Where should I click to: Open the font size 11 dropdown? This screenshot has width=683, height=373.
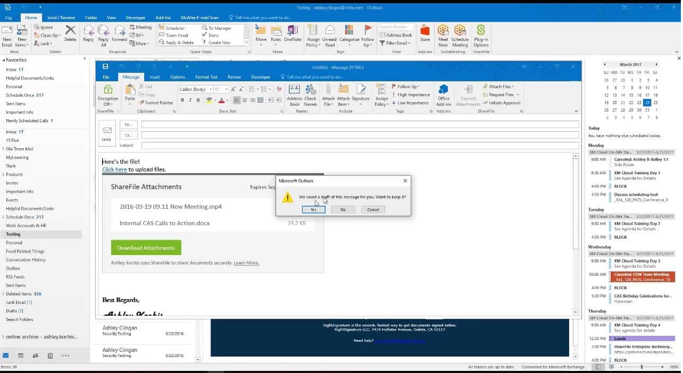tap(226, 89)
